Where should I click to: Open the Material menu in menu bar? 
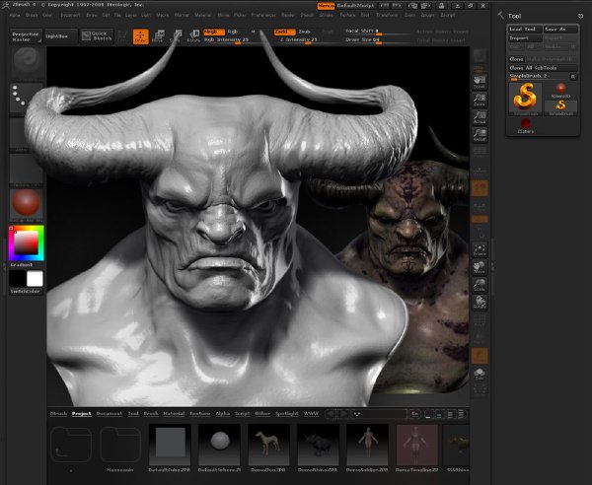pyautogui.click(x=203, y=15)
